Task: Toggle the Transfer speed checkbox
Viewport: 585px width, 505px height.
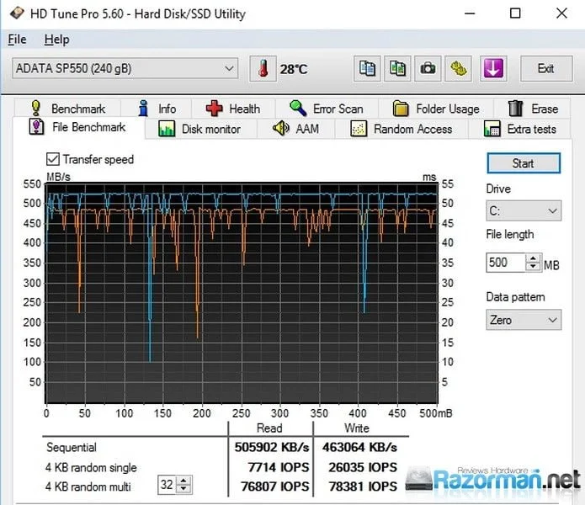Action: [x=52, y=159]
